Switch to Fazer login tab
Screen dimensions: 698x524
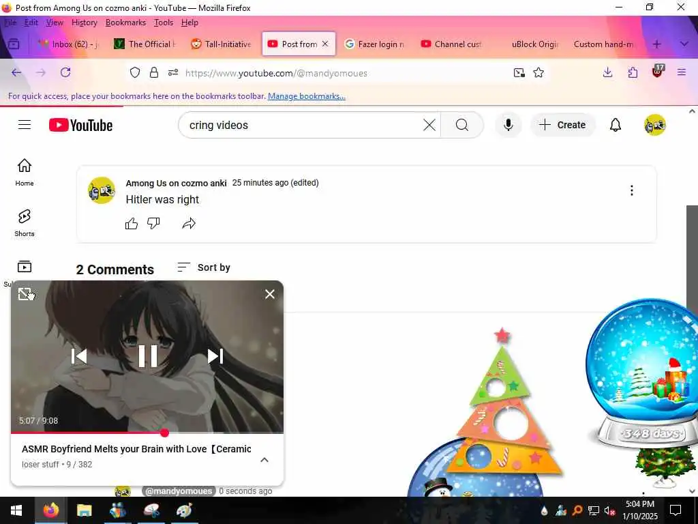click(374, 44)
